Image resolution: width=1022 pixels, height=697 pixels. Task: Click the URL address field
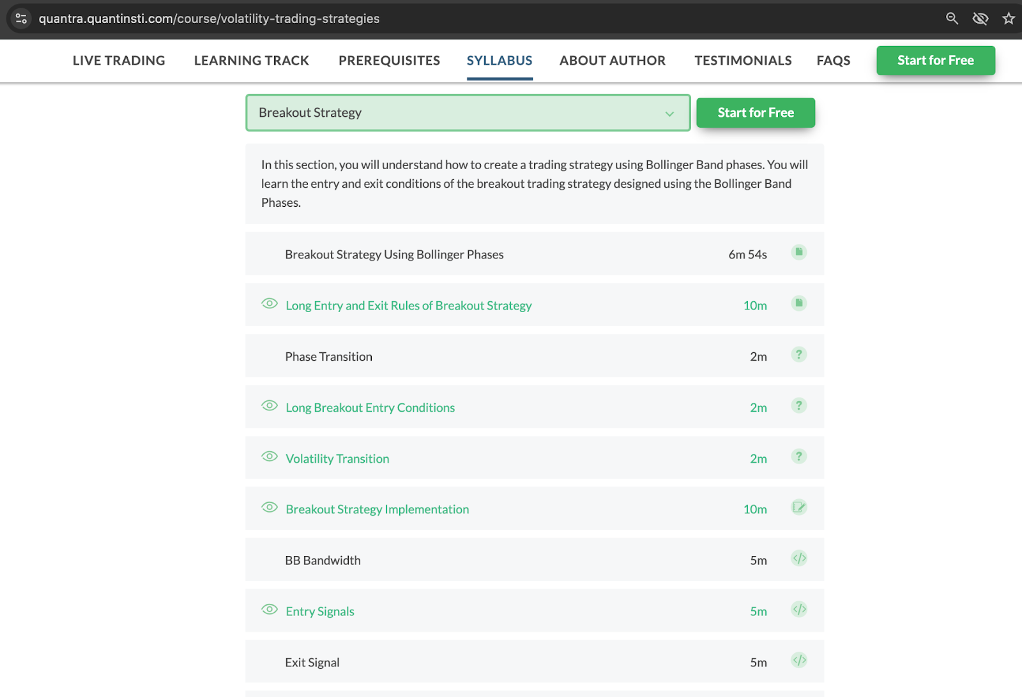(x=209, y=19)
